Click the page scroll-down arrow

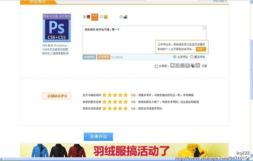click(x=252, y=156)
